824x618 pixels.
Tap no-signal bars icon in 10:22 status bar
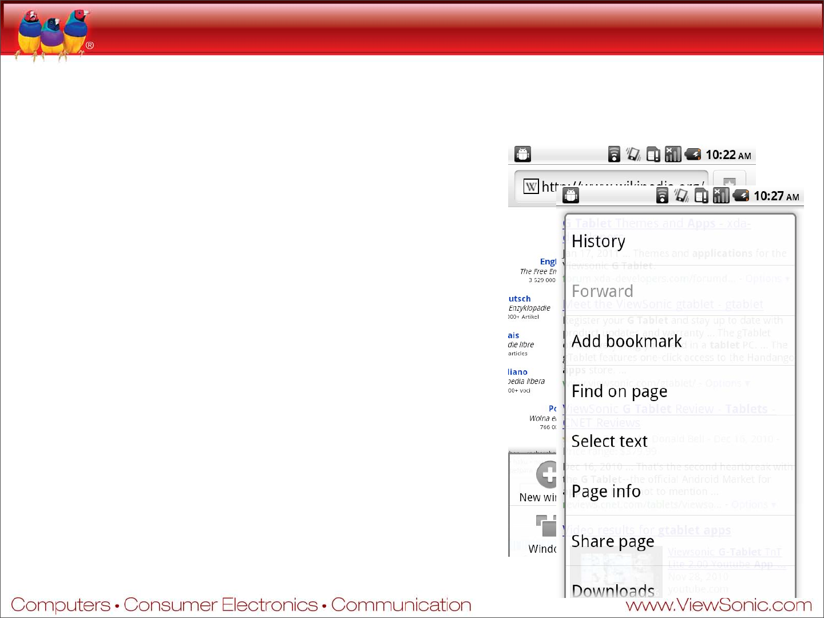673,154
